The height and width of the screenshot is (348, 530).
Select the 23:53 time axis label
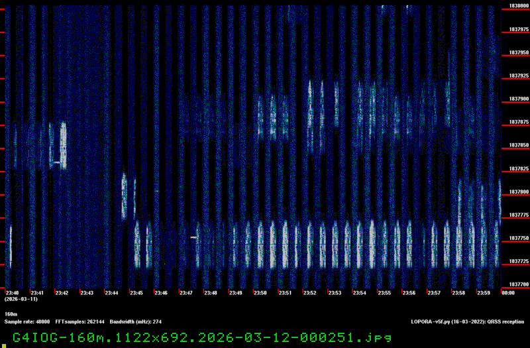(x=335, y=293)
